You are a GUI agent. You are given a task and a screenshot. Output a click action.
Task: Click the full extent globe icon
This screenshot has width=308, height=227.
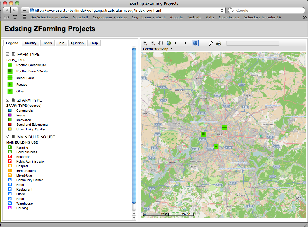pos(169,43)
